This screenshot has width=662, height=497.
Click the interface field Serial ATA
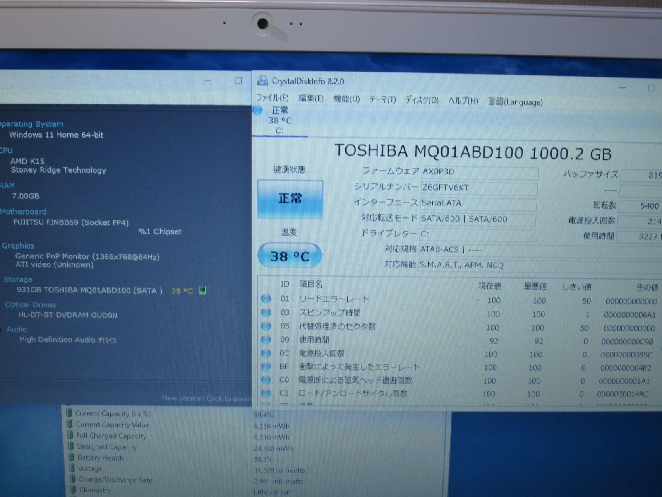[478, 203]
